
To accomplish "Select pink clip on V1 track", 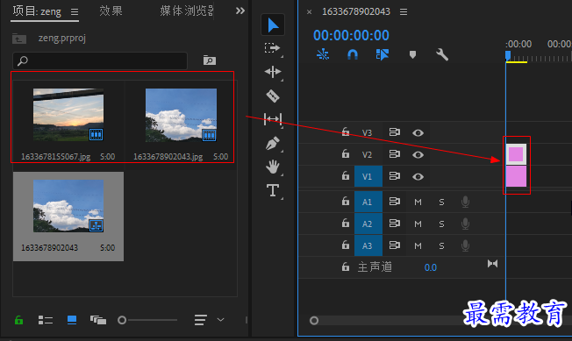I will (x=516, y=177).
